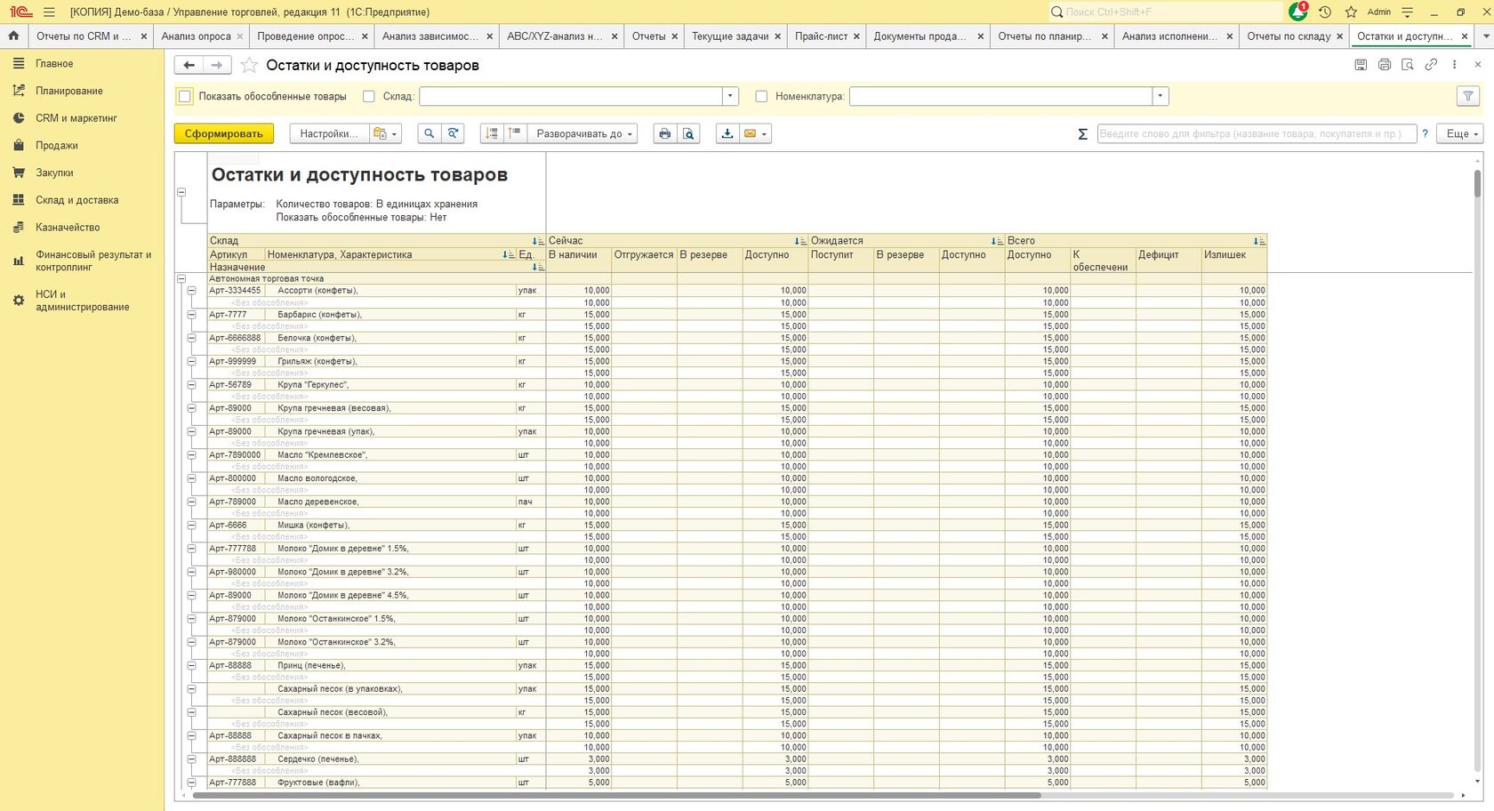Tick the Номенклатура filter checkbox
This screenshot has width=1494, height=811.
(761, 96)
